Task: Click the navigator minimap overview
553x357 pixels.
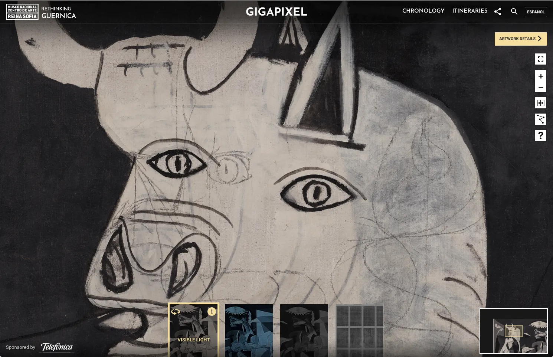Action: tap(514, 331)
